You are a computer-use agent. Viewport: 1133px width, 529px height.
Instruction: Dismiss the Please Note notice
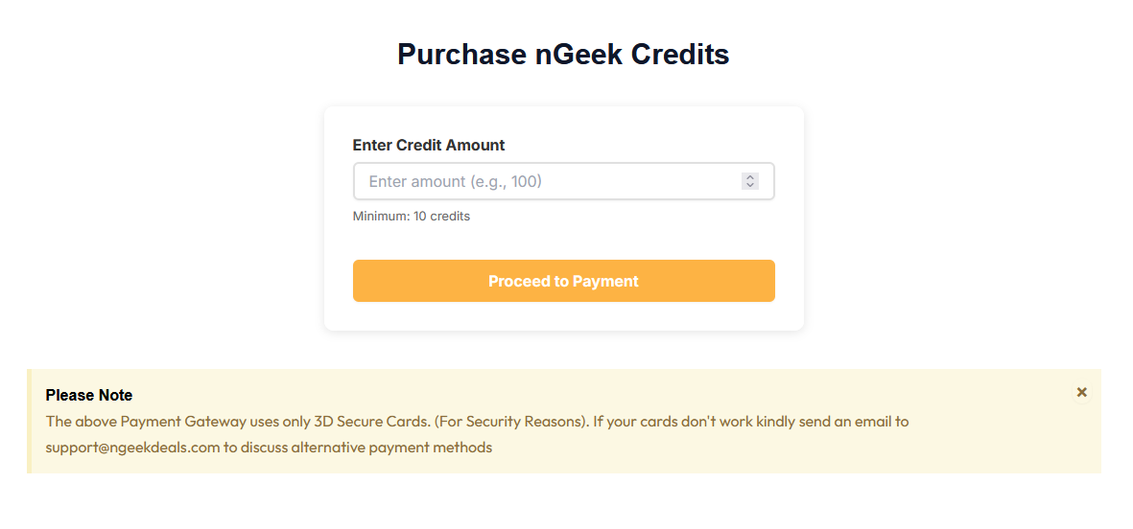pos(1081,392)
